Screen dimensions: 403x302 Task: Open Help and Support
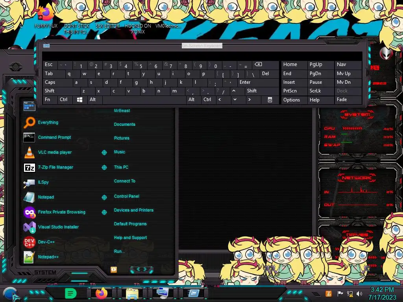point(130,238)
